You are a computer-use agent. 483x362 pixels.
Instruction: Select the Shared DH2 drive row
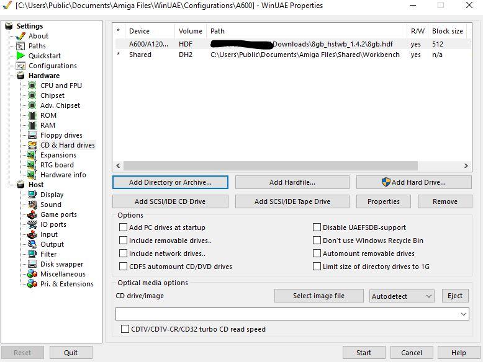292,55
